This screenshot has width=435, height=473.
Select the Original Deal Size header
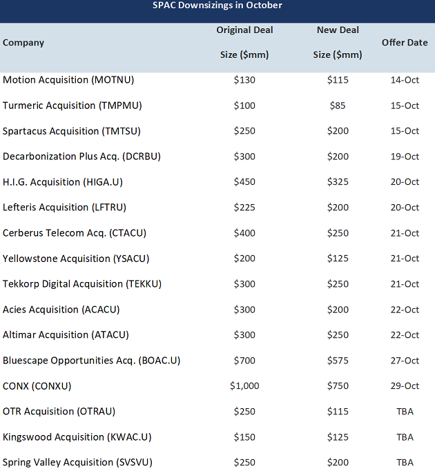point(244,42)
